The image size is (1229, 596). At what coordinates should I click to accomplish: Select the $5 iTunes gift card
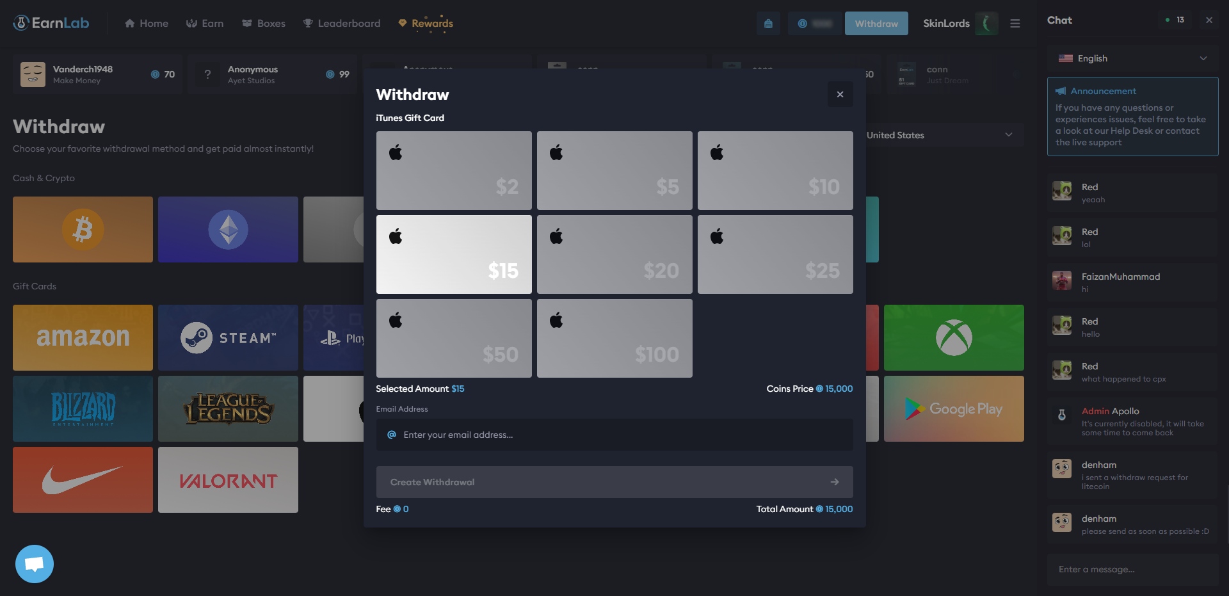[614, 170]
